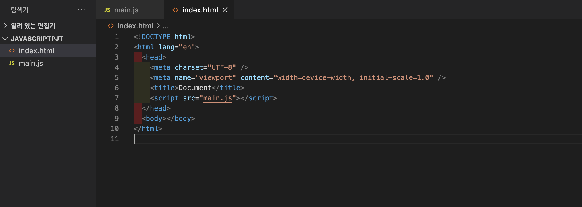The image size is (582, 207).
Task: Click the JS icon on main.js tab
Action: click(107, 10)
